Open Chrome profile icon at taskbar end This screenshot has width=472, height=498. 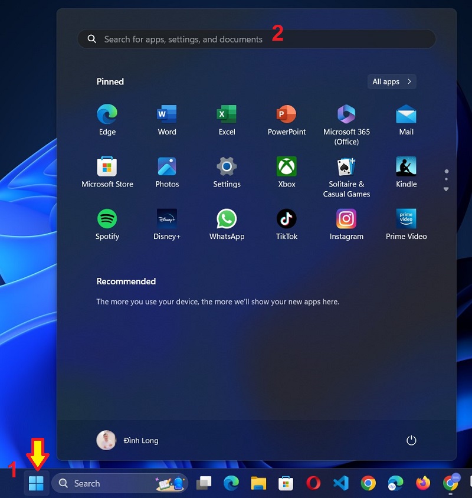click(x=451, y=483)
